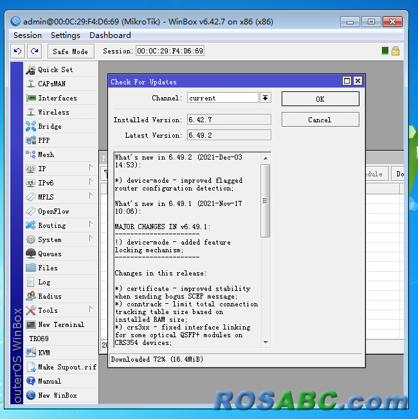Expand the MPLS submenu arrow

coord(91,196)
